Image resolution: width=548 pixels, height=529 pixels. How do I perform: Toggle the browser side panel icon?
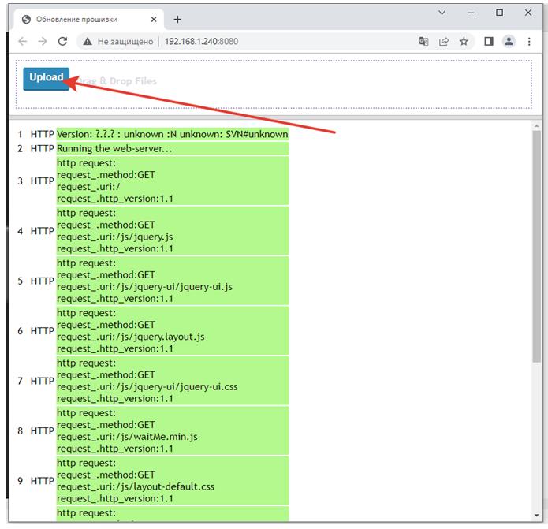click(x=489, y=41)
